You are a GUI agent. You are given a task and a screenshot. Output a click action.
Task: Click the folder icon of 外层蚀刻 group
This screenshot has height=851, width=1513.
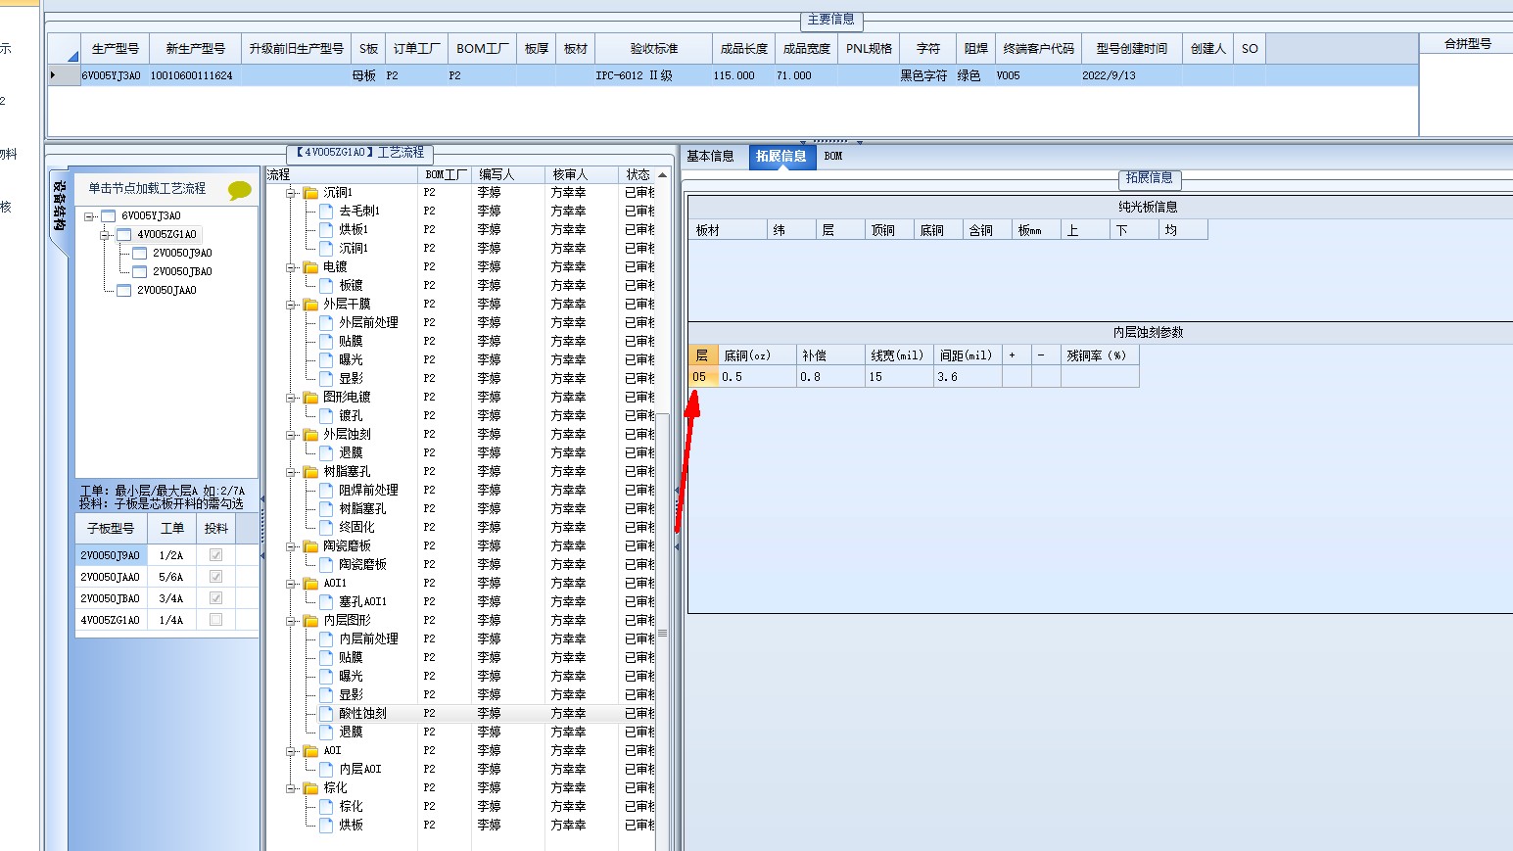[310, 435]
